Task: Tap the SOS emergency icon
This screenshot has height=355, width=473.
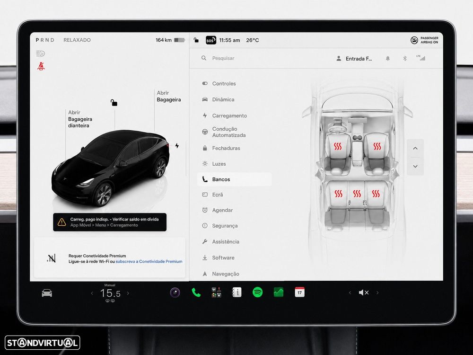Action: (211, 40)
